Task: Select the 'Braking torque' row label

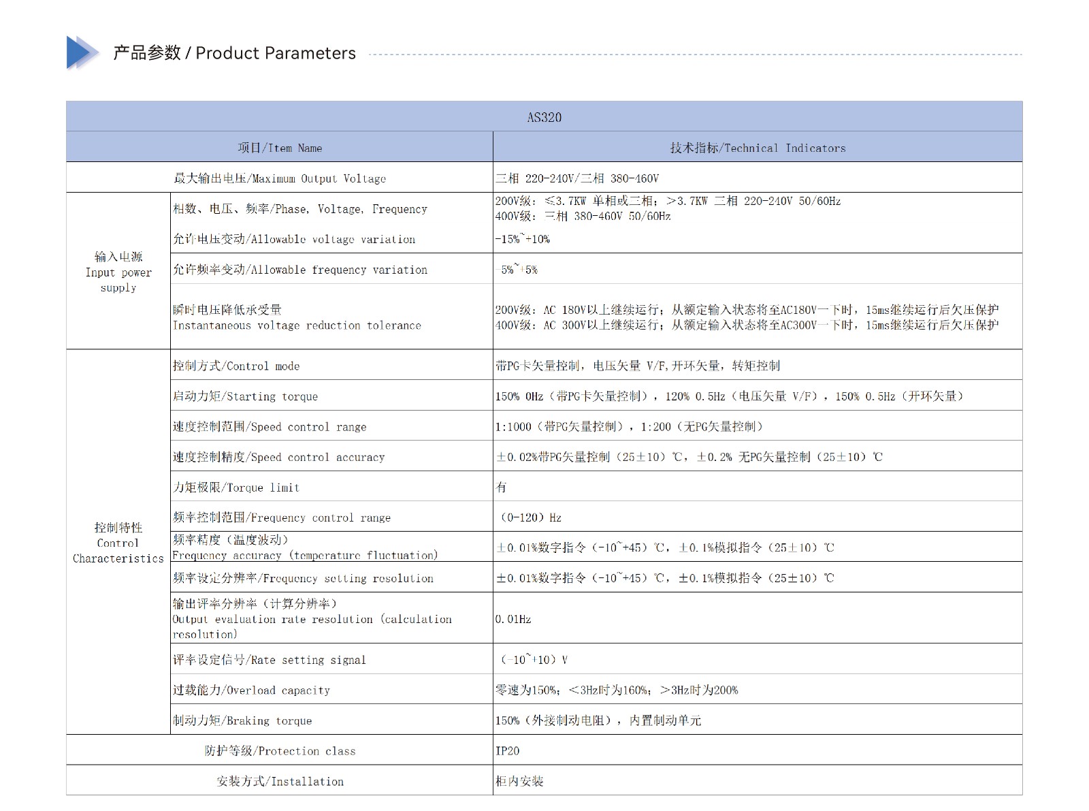Action: tap(242, 720)
